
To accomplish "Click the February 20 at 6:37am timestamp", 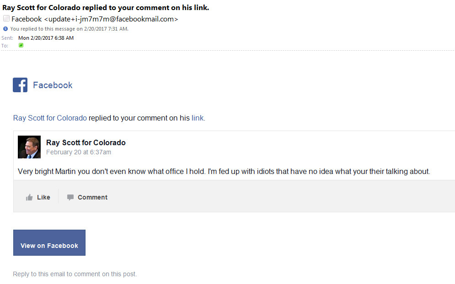I will tap(79, 152).
